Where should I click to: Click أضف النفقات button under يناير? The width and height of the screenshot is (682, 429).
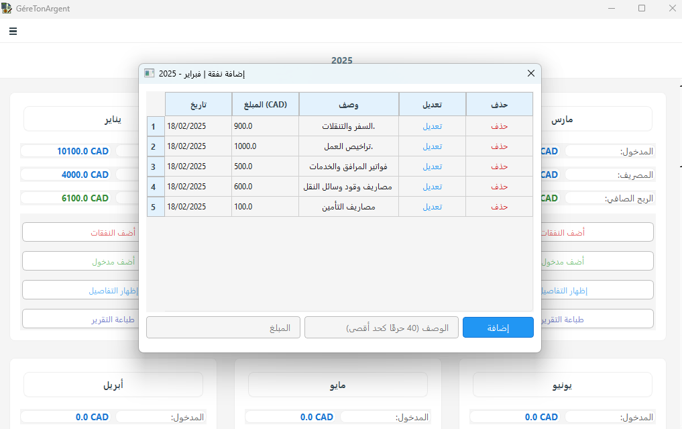(80, 232)
